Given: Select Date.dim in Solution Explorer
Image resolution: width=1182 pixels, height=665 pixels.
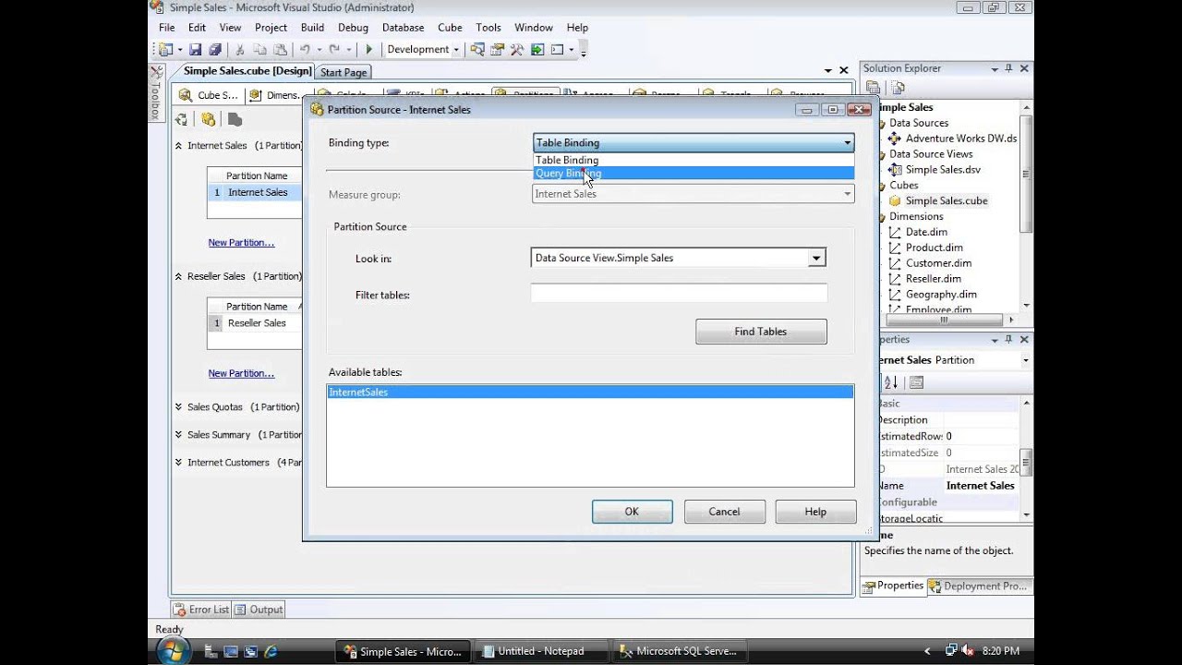Looking at the screenshot, I should (926, 232).
